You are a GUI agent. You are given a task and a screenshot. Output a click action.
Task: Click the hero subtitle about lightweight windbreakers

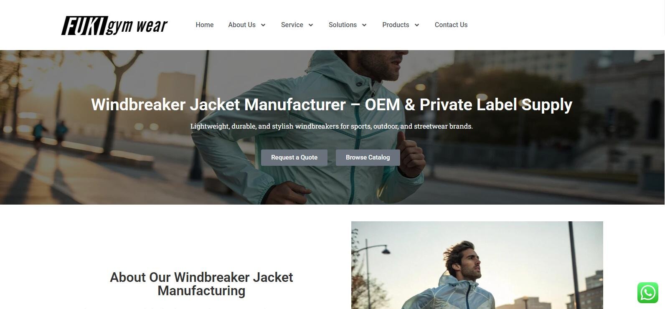[x=332, y=126]
